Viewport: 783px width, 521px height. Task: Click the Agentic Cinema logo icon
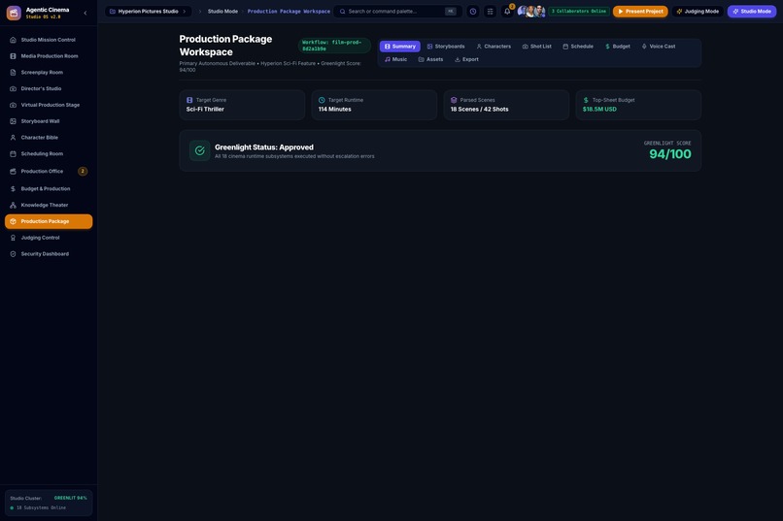(x=14, y=13)
